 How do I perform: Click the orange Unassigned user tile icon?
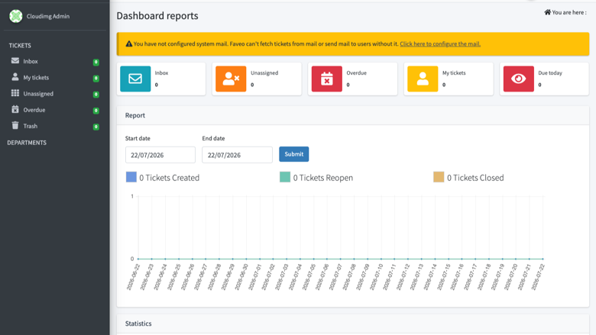tap(231, 79)
